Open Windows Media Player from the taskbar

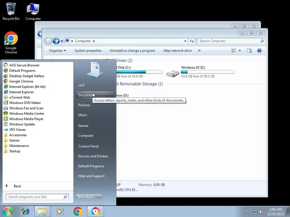click(60, 211)
